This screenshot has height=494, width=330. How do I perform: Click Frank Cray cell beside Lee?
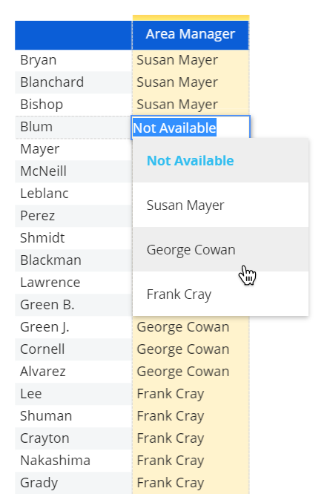click(191, 394)
